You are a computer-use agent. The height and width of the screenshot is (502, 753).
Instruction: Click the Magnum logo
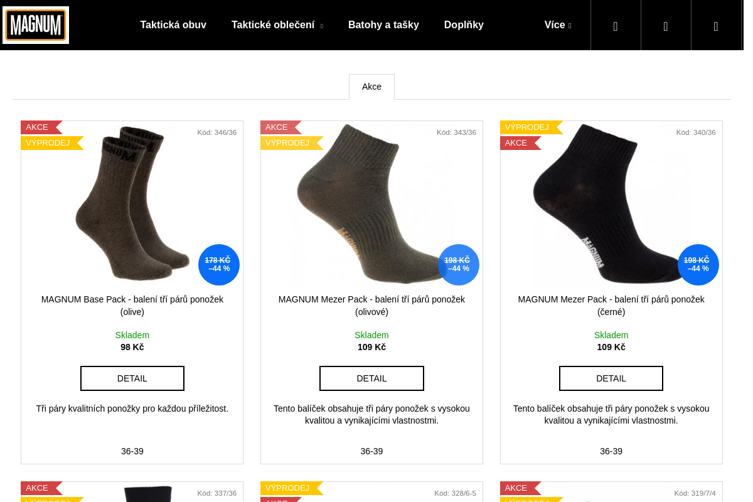[36, 25]
